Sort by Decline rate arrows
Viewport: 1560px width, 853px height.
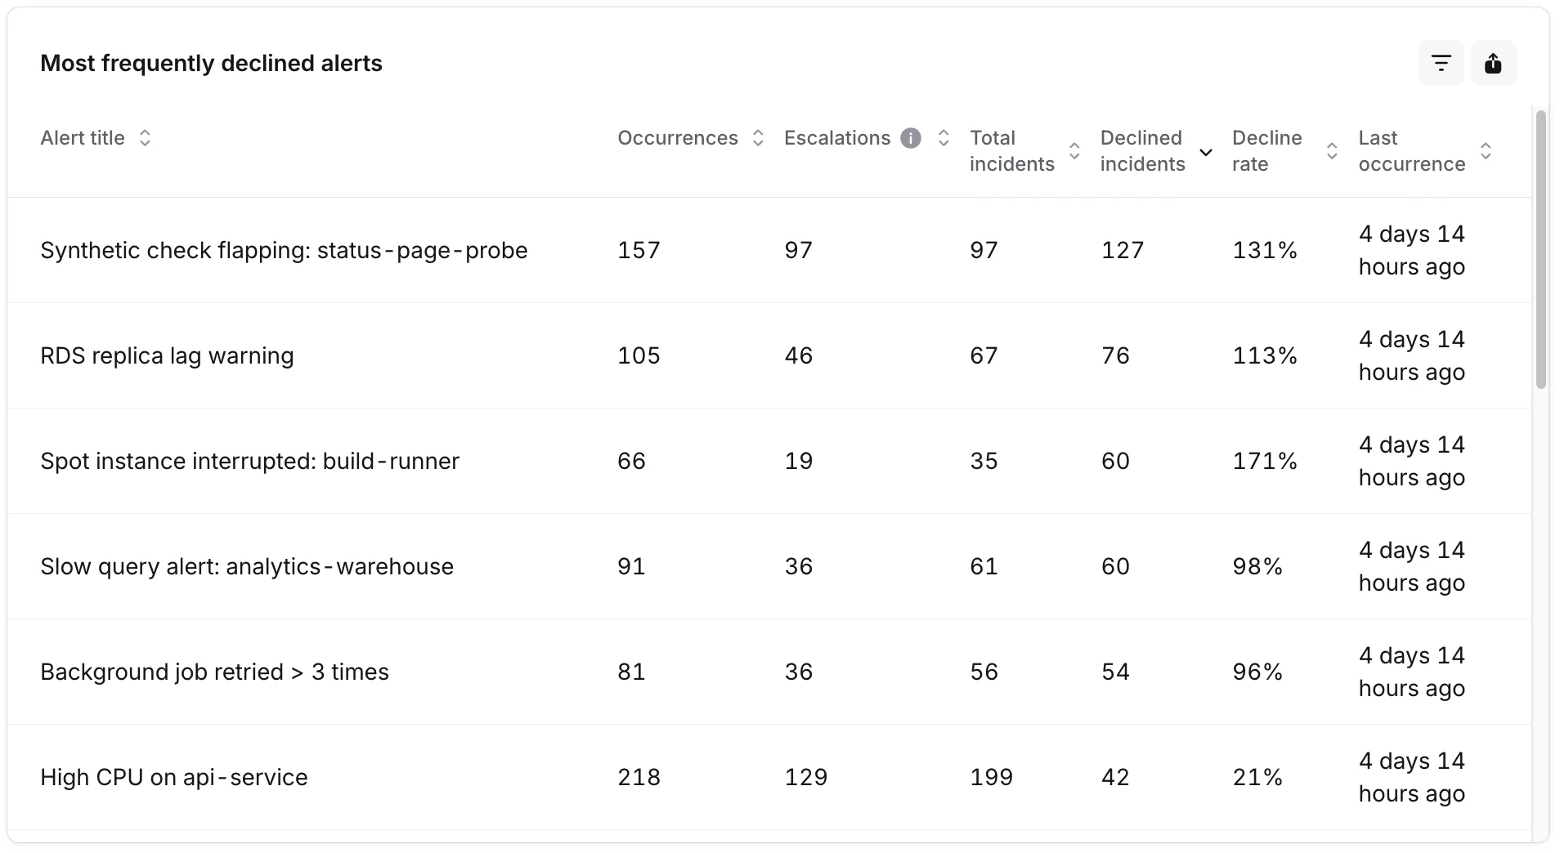(x=1332, y=151)
